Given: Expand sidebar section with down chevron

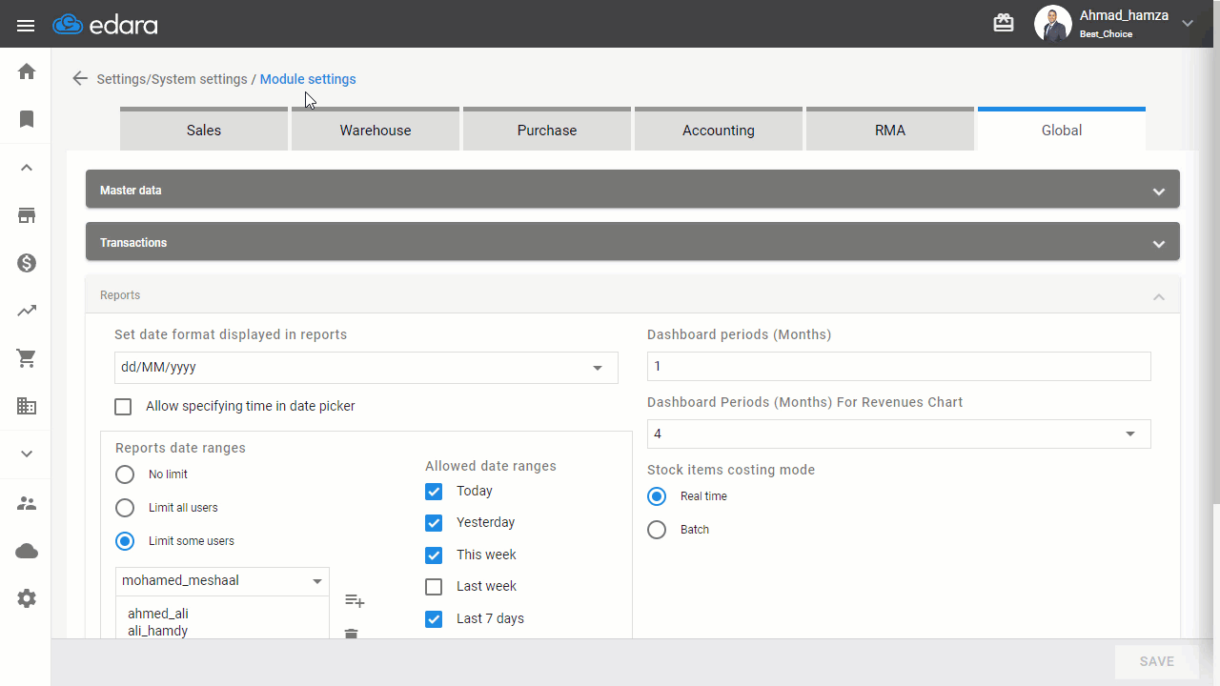Looking at the screenshot, I should click(27, 454).
